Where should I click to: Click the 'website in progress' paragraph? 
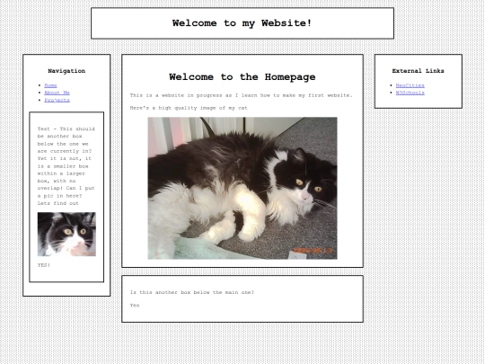241,95
